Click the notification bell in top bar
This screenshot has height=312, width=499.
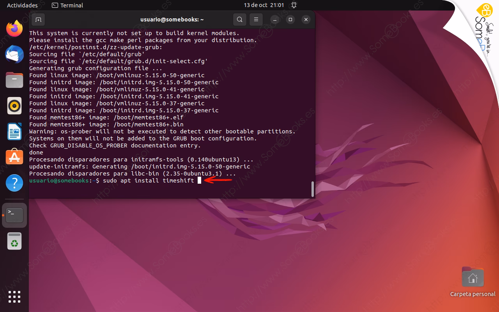tap(294, 5)
